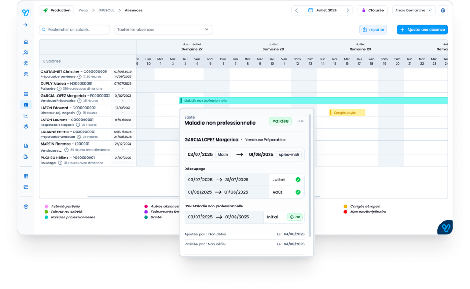The image size is (470, 289).
Task: Go to previous month with left chevron
Action: coord(297,10)
